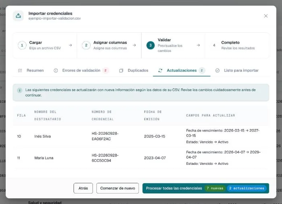Click credential number HS-20260928-6CC50C94
The width and height of the screenshot is (282, 204).
click(x=105, y=158)
